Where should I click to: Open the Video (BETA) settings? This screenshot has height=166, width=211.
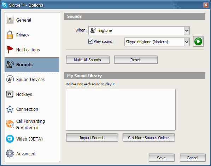tap(32, 139)
